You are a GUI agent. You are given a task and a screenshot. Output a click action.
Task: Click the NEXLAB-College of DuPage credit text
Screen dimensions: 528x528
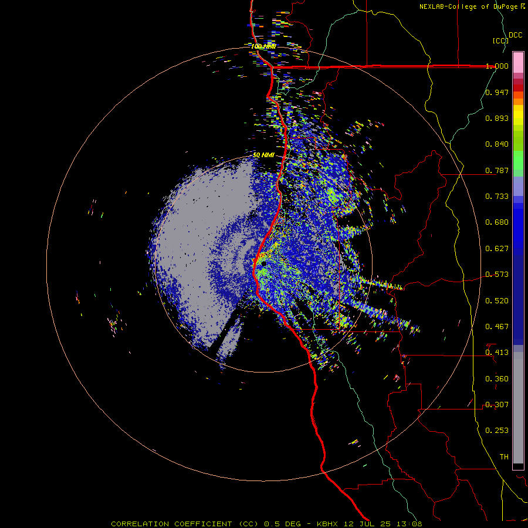tap(468, 6)
